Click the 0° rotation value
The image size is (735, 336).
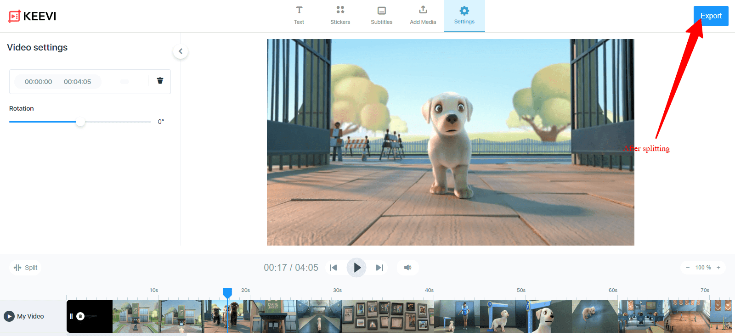point(161,122)
